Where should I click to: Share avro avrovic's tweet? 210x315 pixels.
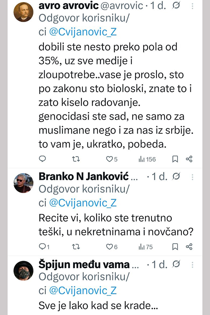[x=189, y=159]
